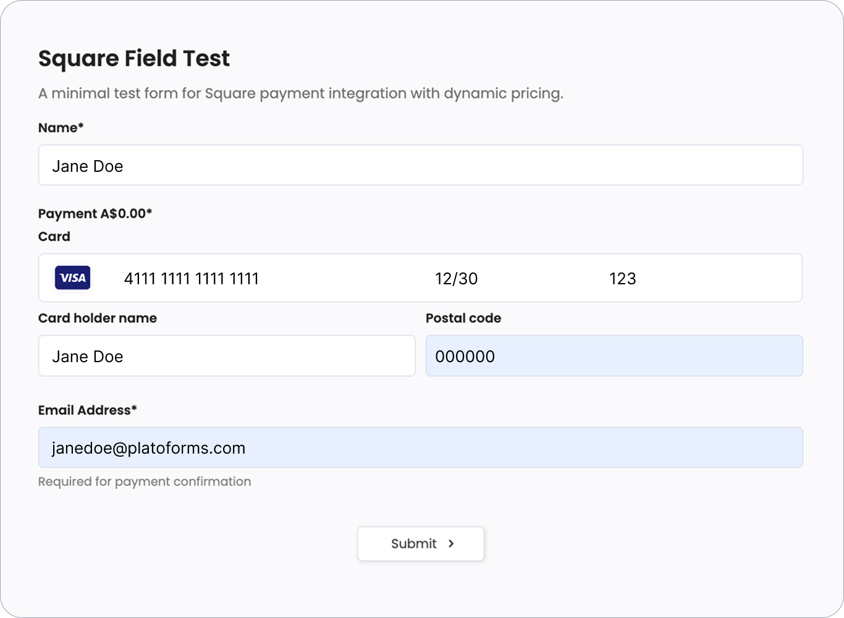The image size is (844, 618).
Task: Click the 'Email Address*' label
Action: [88, 410]
